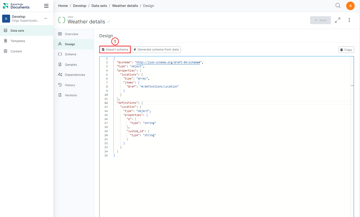Click the Data sets database icon
Viewport: 360px width, 217px height.
coord(6,31)
